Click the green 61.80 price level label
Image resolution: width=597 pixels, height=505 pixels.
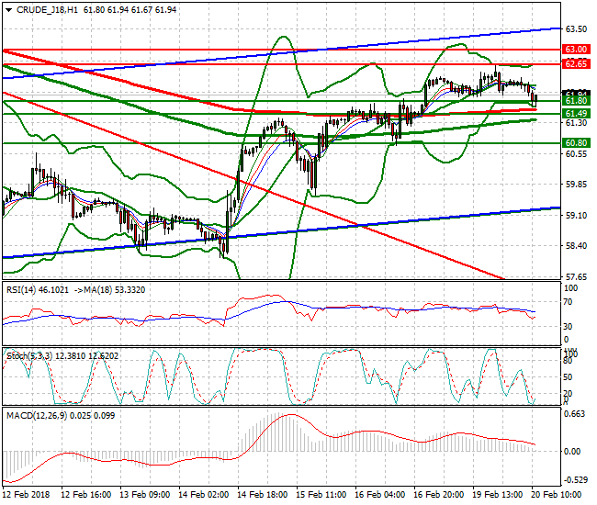click(576, 100)
